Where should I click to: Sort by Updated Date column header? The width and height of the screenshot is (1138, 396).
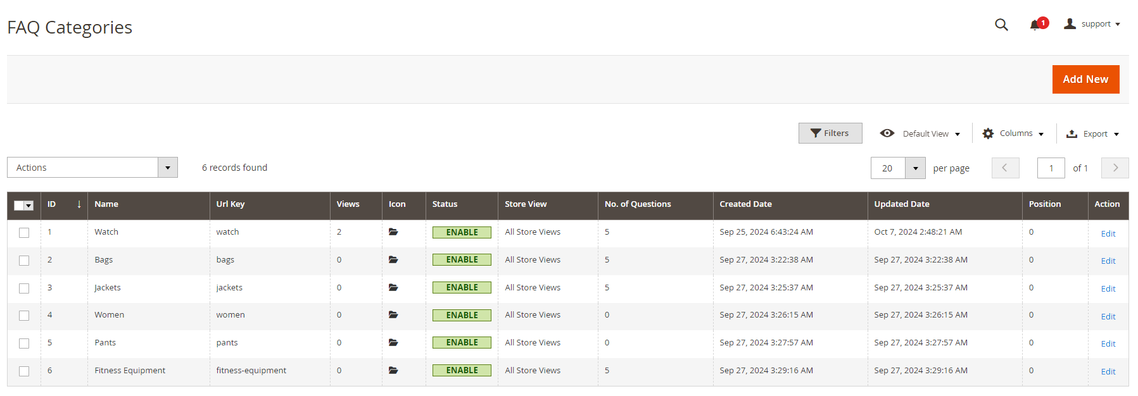click(945, 204)
